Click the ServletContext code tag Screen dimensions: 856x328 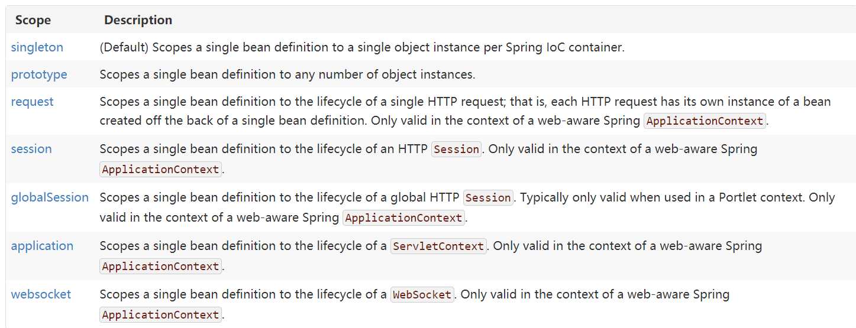click(439, 246)
